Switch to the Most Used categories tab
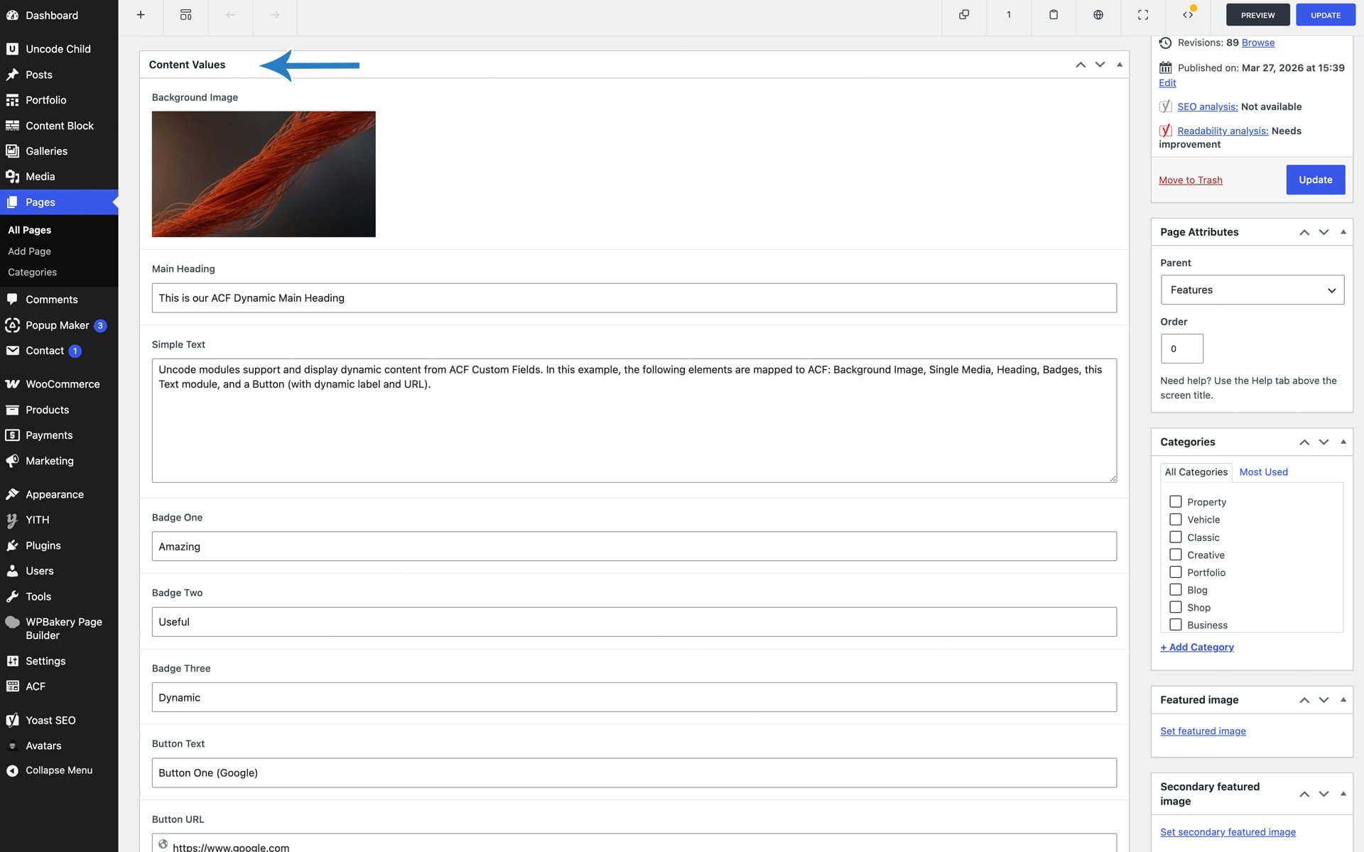1364x852 pixels. pos(1263,472)
